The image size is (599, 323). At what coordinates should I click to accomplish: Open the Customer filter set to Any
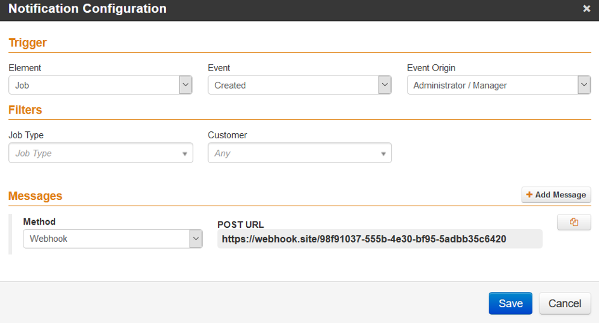(x=299, y=153)
